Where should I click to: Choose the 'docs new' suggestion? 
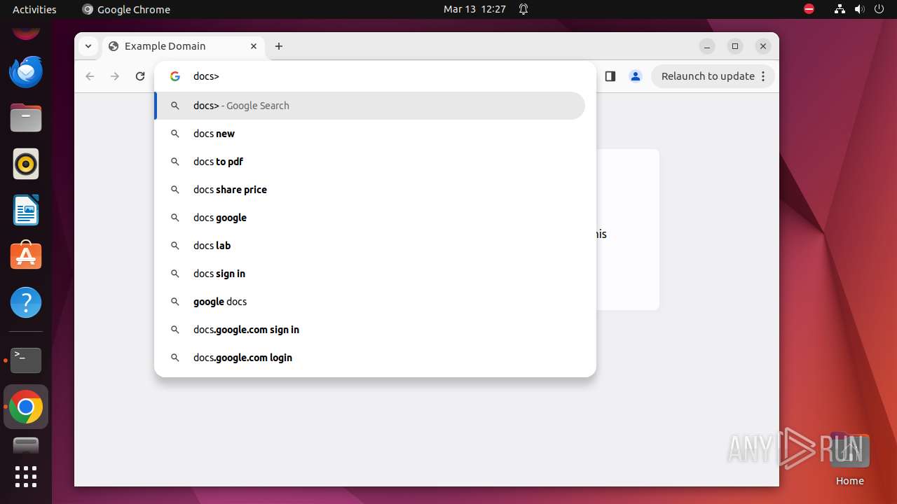[x=370, y=134]
